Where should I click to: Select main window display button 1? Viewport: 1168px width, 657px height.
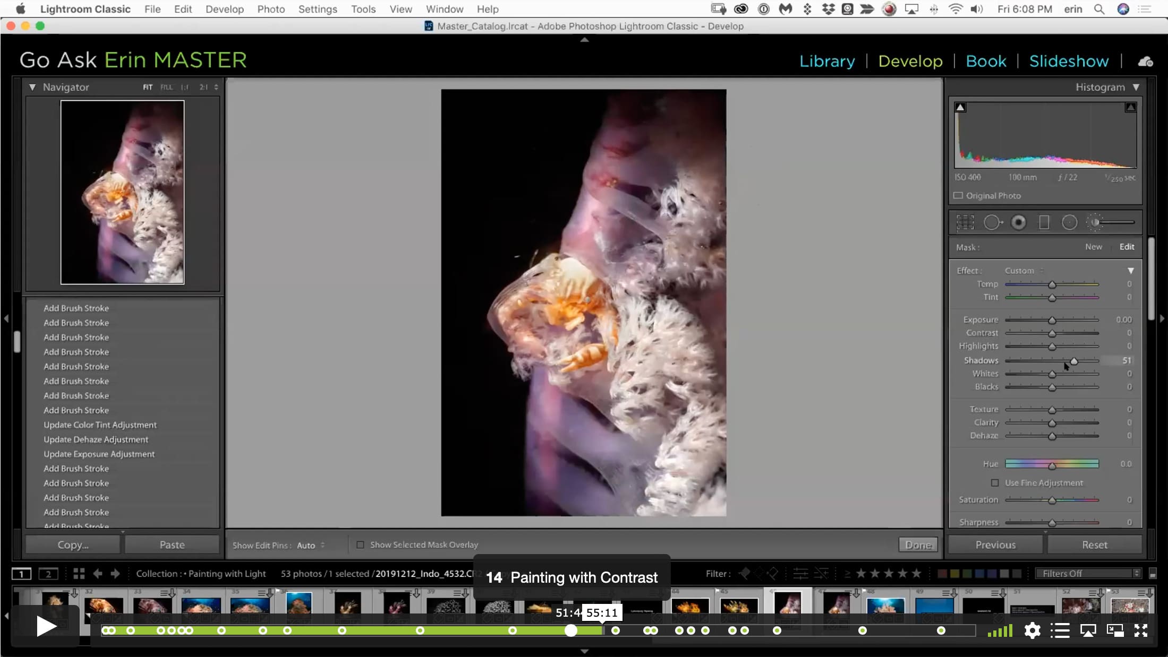22,574
